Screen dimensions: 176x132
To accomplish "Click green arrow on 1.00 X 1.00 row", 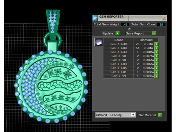I will (157, 48).
